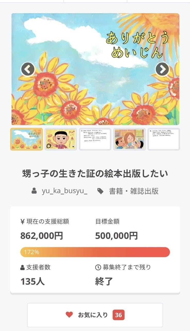Select the family illustration thumbnail
The image size is (190, 331).
tap(129, 139)
